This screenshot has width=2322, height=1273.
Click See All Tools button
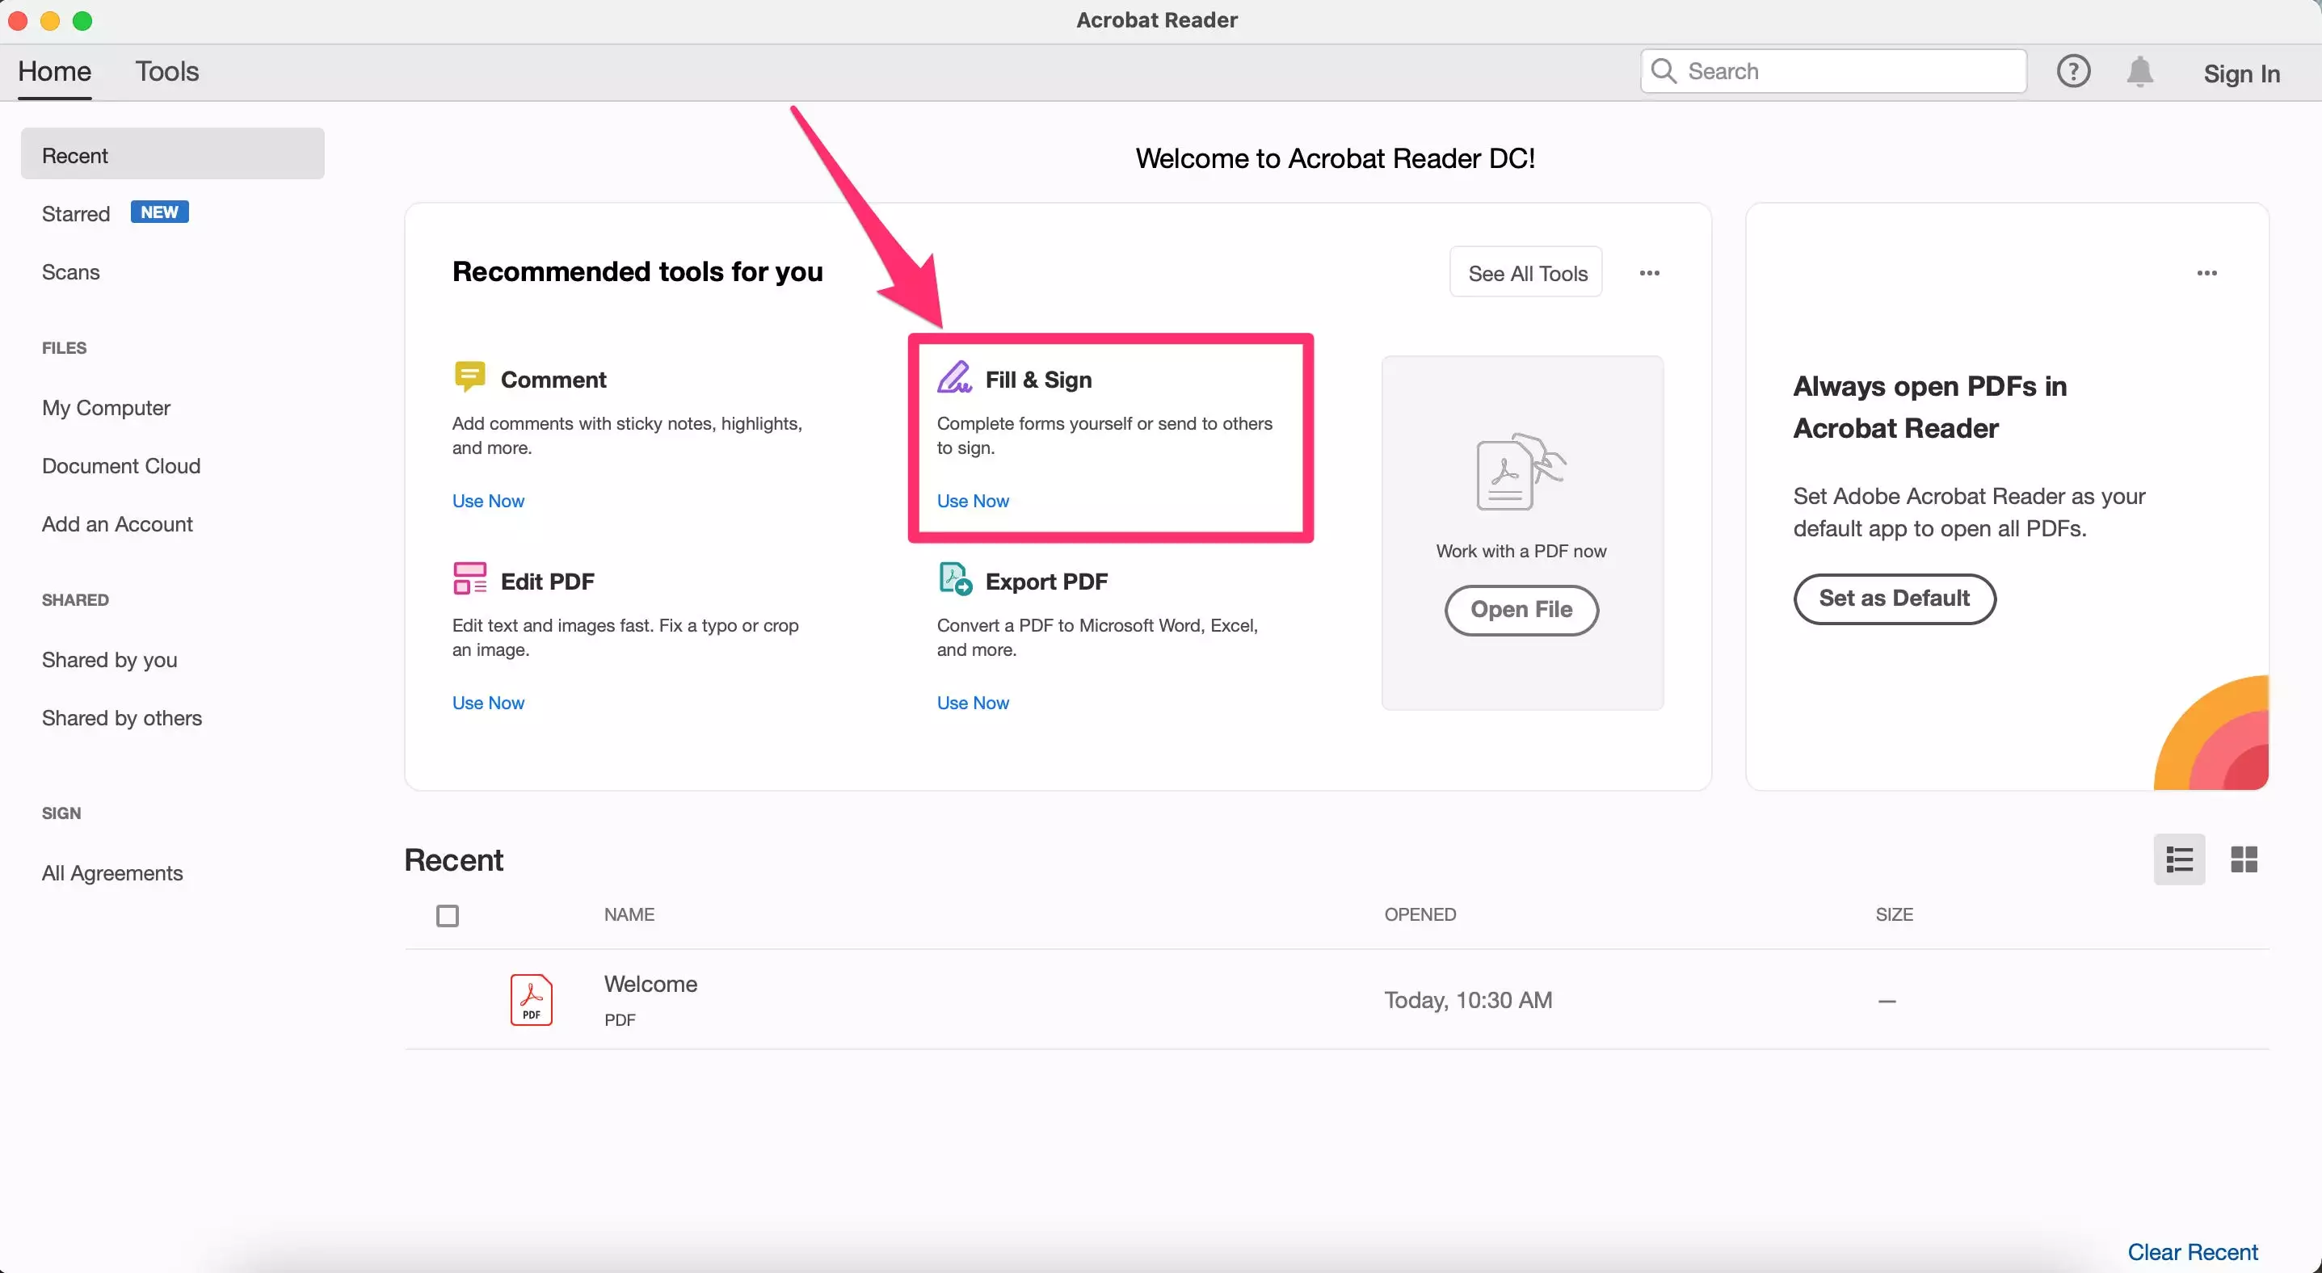coord(1526,273)
